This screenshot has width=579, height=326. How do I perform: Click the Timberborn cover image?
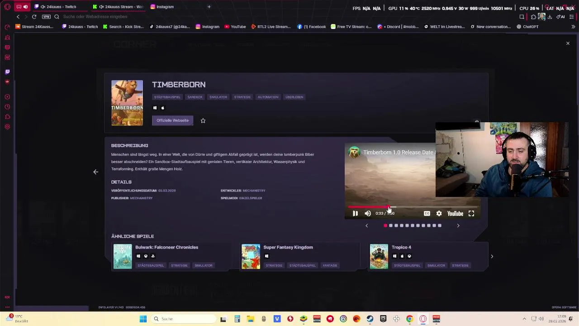(127, 103)
